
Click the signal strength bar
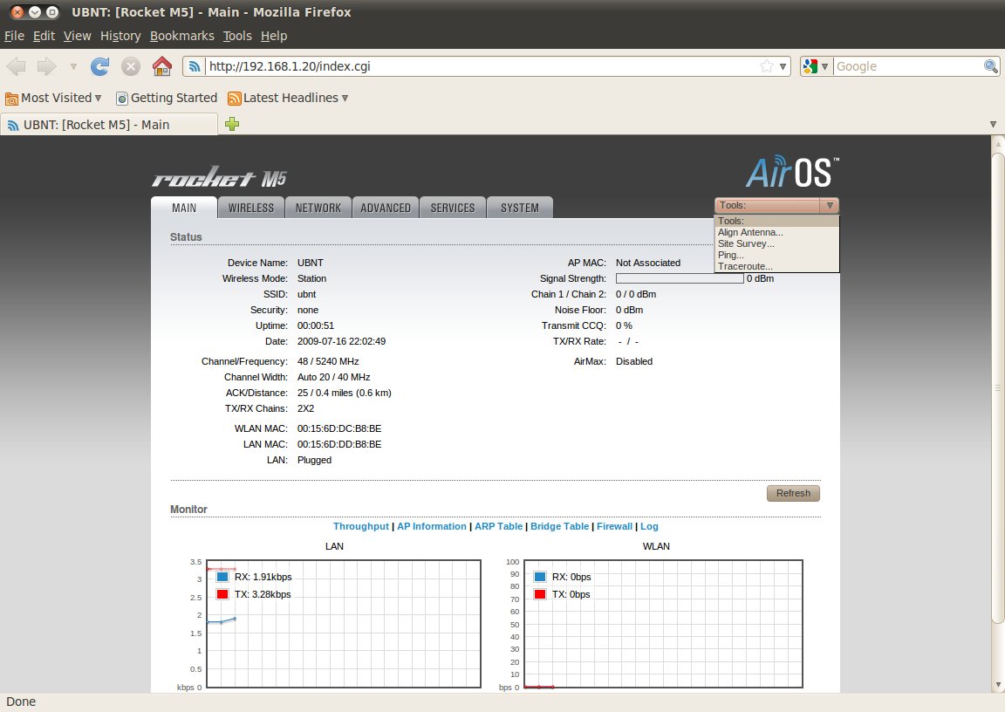pos(680,278)
